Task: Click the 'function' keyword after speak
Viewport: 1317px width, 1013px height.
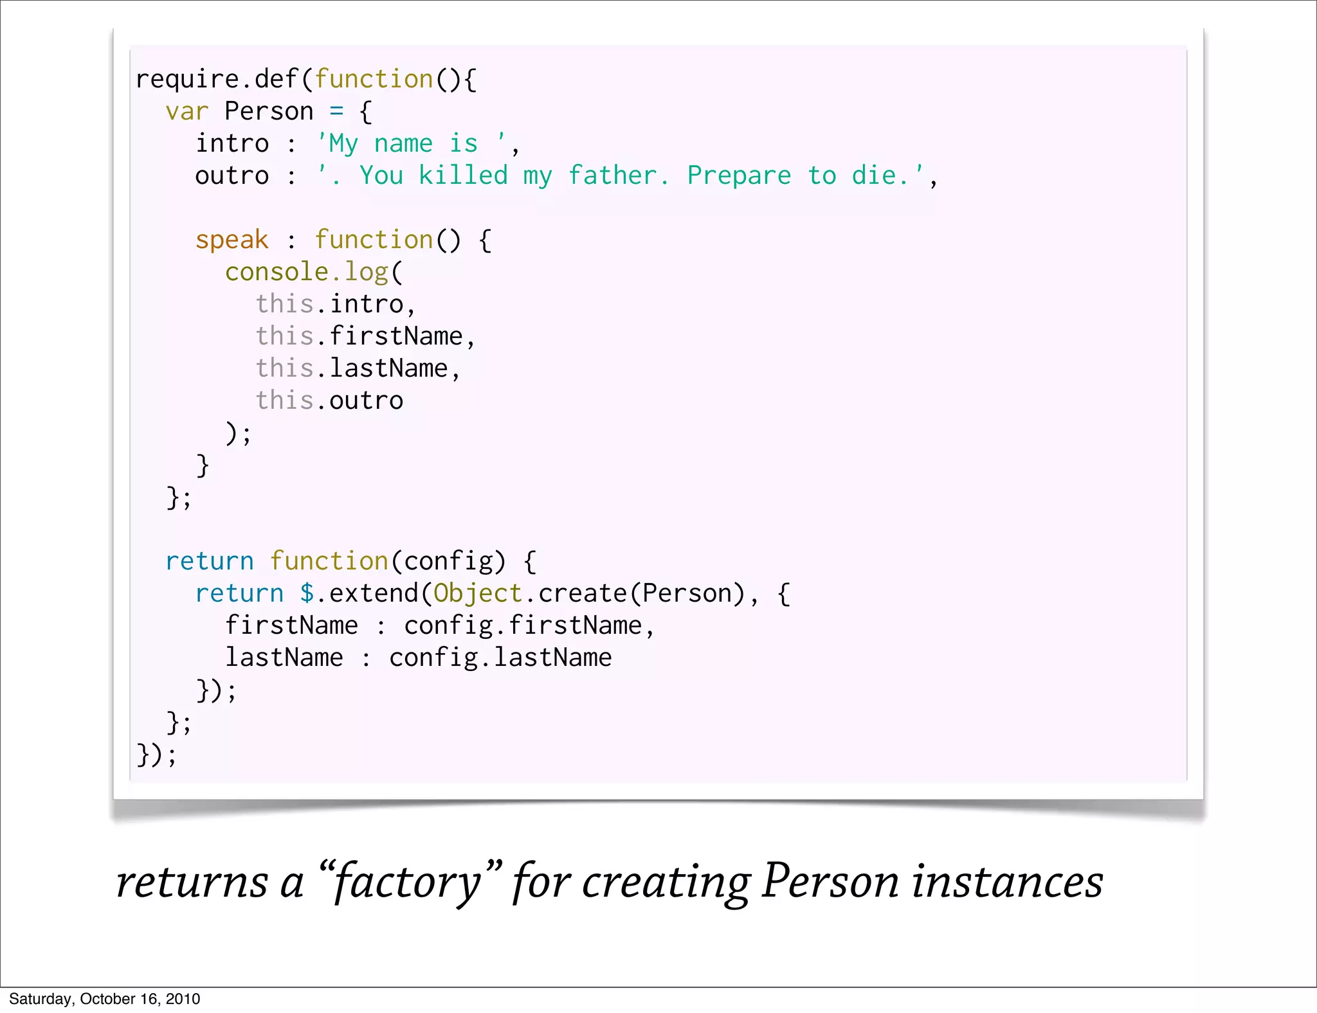Action: [374, 240]
